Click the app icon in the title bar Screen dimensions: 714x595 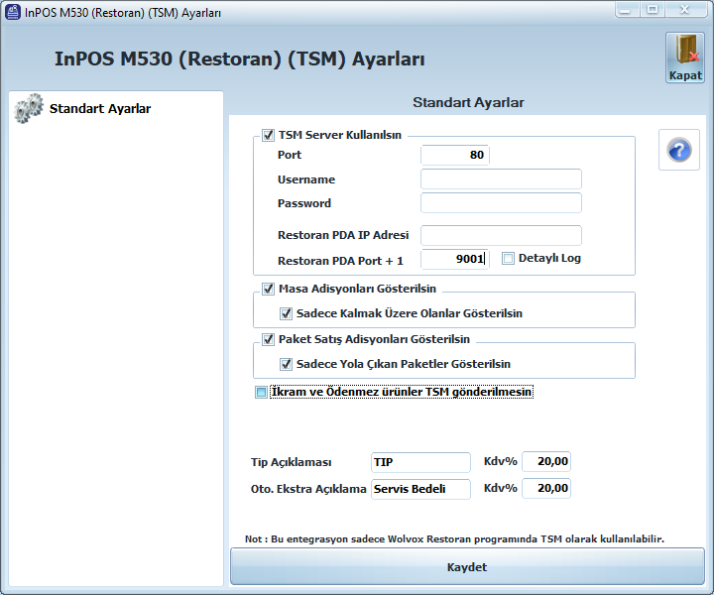click(x=12, y=12)
